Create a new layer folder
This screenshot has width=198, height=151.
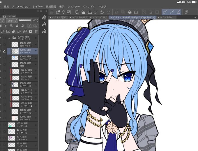coord(13,31)
